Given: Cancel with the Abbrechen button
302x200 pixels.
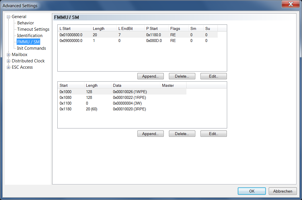Looking at the screenshot, I should point(282,191).
